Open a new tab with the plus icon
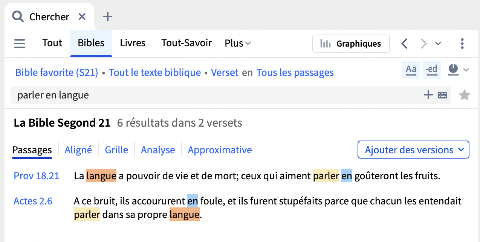480x242 pixels. [x=108, y=17]
